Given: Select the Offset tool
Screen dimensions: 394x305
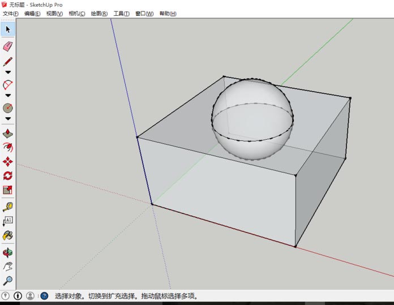Looking at the screenshot, I should tap(8, 148).
